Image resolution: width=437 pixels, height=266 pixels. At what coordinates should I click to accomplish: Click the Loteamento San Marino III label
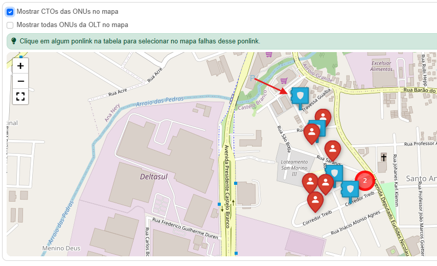(x=294, y=167)
